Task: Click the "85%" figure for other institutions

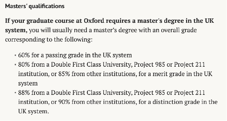Action: [64, 74]
